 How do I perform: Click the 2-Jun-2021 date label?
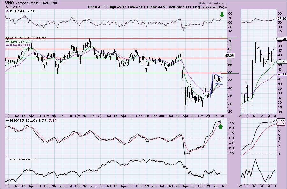pos(13,7)
